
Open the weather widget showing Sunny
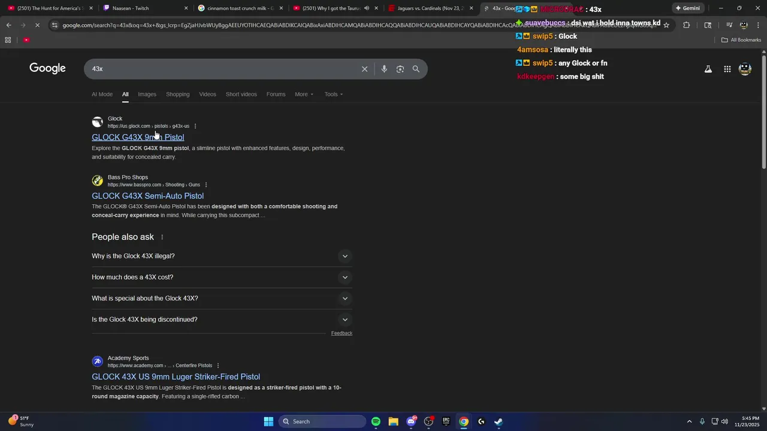pos(20,421)
